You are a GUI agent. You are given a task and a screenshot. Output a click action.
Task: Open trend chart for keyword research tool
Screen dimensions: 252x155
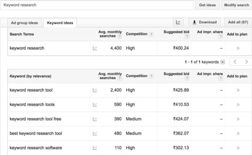[95, 90]
